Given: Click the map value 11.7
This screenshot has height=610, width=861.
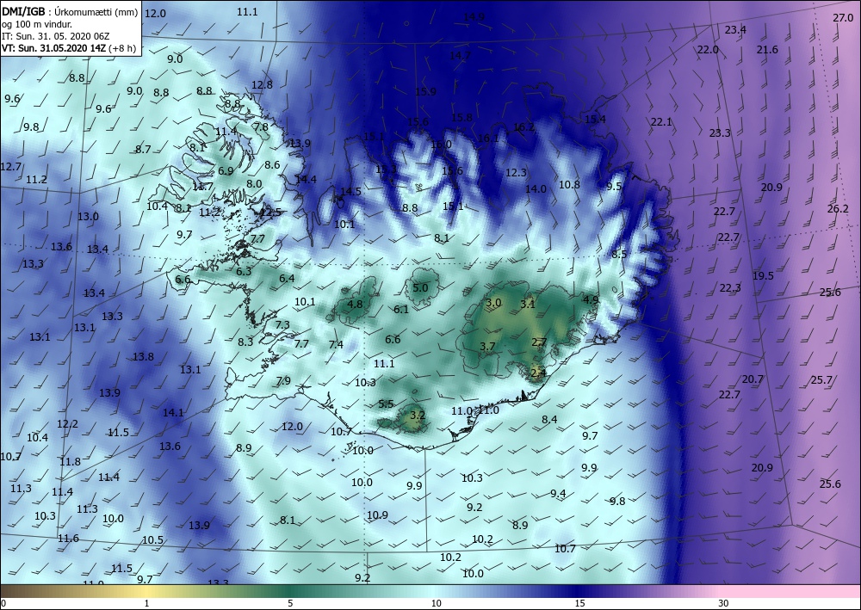Looking at the screenshot, I should [202, 187].
